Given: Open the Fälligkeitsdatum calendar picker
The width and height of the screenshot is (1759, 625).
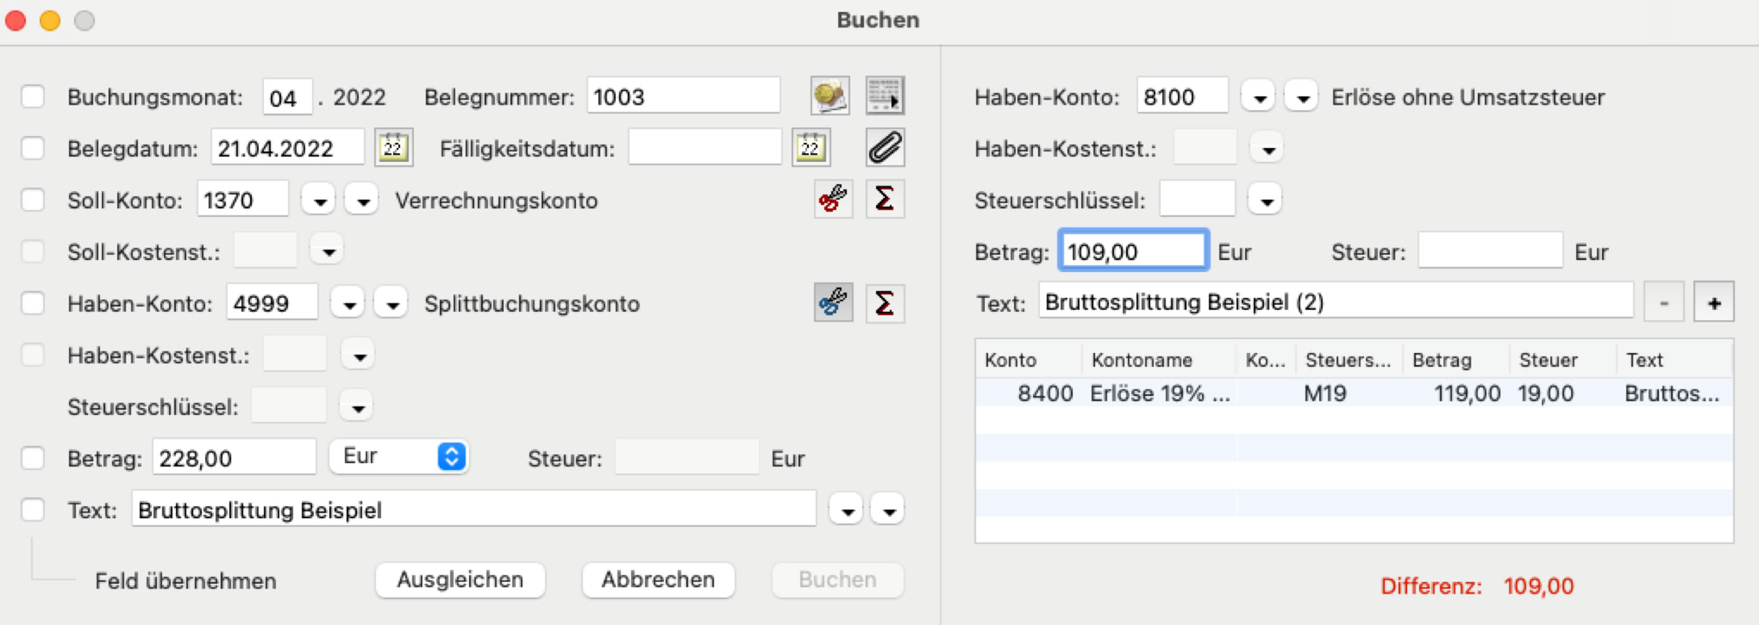Looking at the screenshot, I should click(811, 148).
